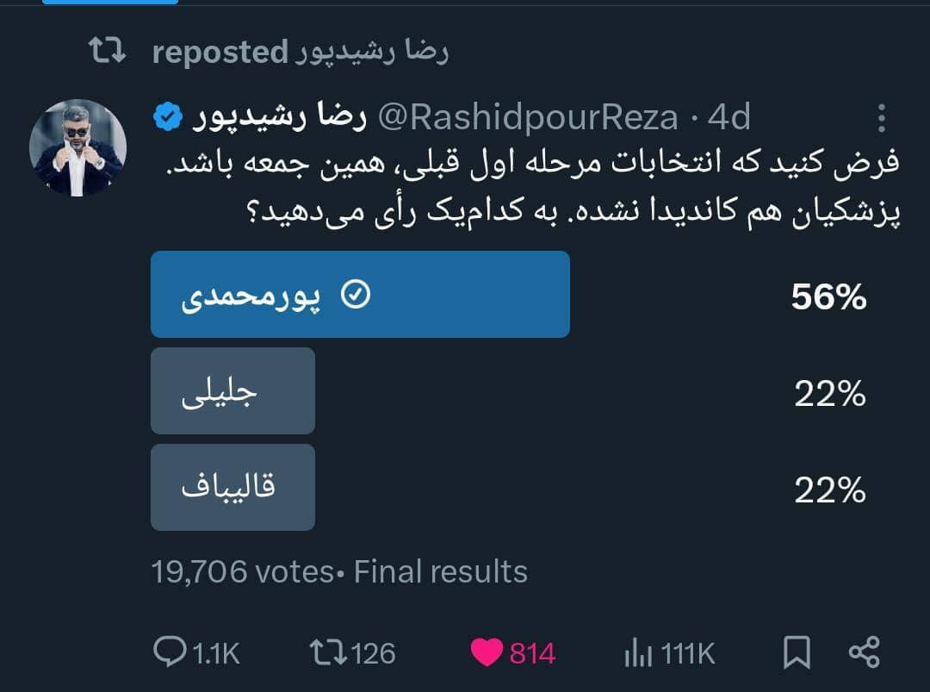Image resolution: width=930 pixels, height=692 pixels.
Task: Select the پورمحمدی poll option
Action: tap(361, 294)
